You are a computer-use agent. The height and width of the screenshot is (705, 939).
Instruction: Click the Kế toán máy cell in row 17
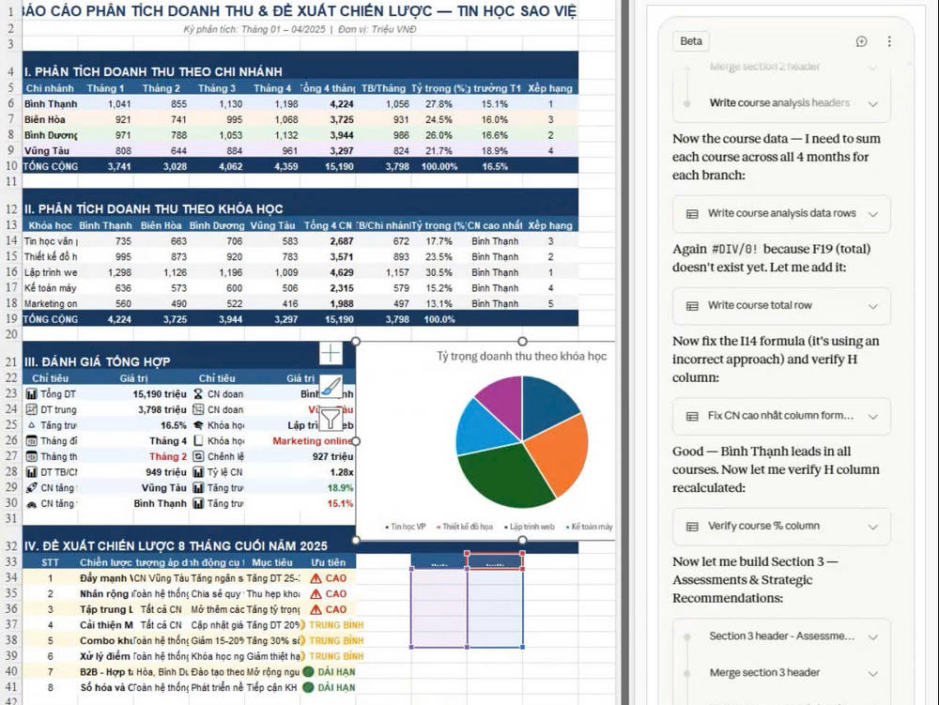(51, 288)
